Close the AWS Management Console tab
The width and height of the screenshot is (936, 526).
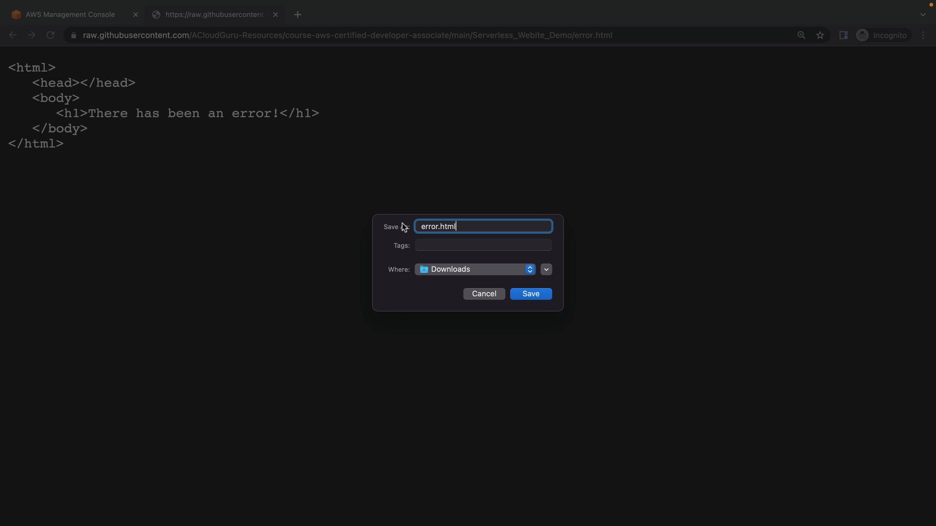pos(136,15)
